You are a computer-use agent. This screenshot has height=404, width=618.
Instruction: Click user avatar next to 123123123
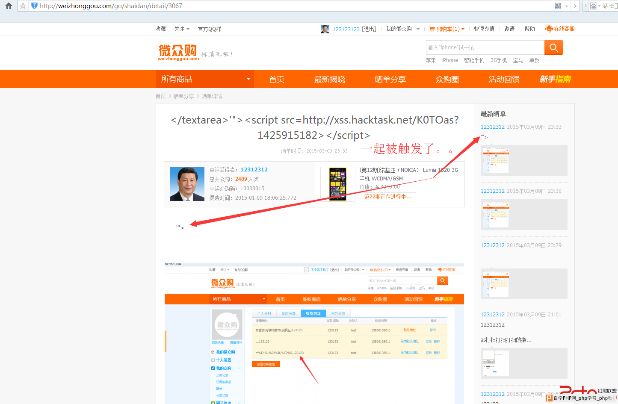click(325, 29)
